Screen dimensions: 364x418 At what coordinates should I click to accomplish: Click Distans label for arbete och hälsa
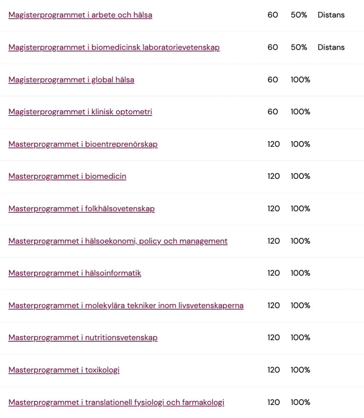click(331, 15)
